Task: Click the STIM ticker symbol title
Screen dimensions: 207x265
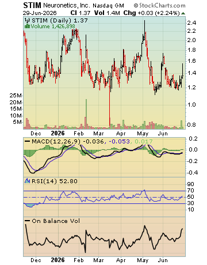Action: tap(32, 5)
